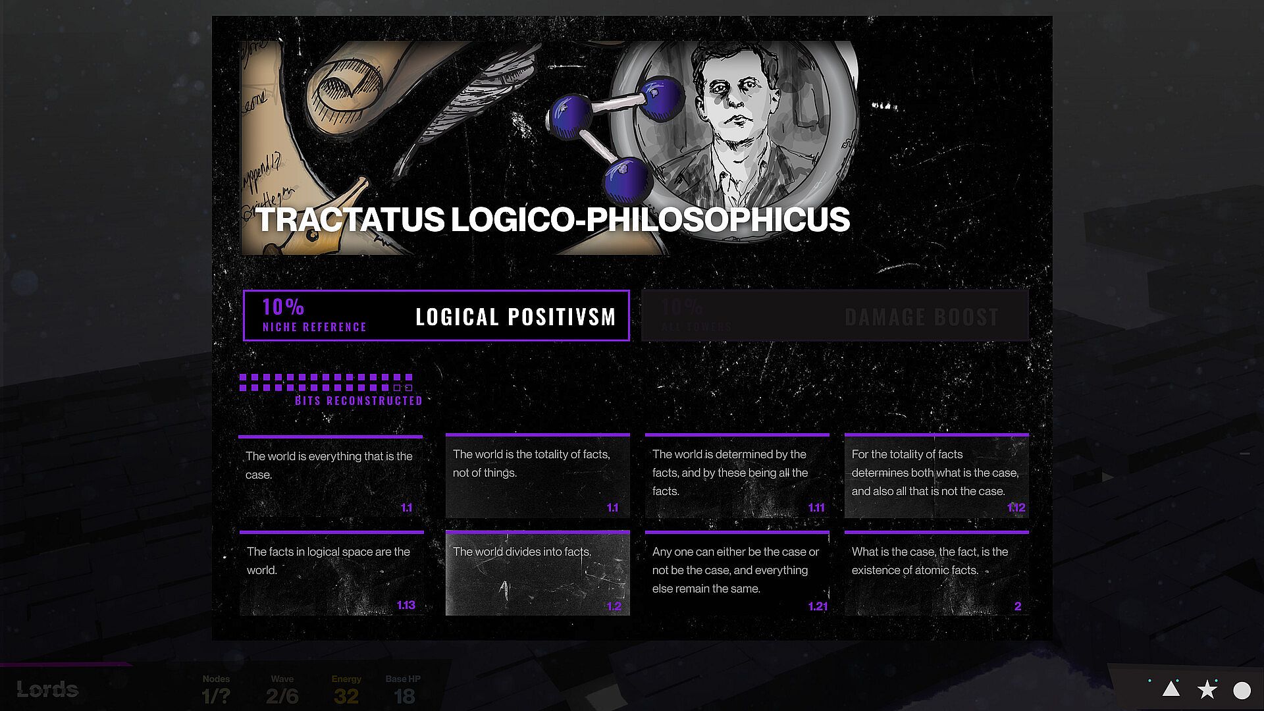Click the Tractatus Logico-Philosophicus title

tap(552, 220)
